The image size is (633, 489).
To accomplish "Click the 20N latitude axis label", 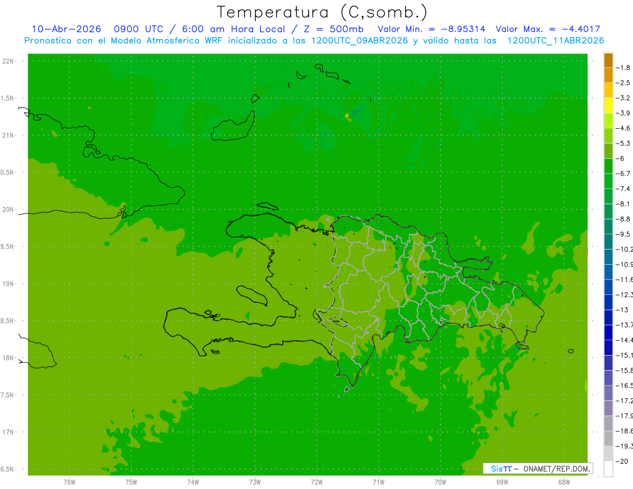I will click(8, 209).
